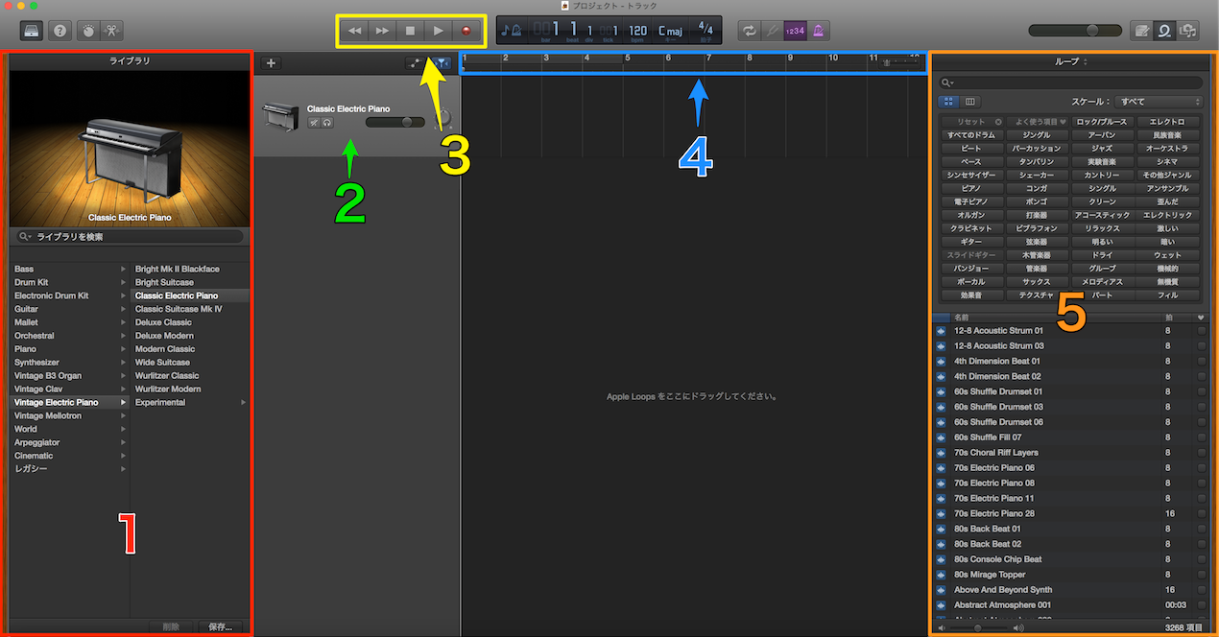Image resolution: width=1219 pixels, height=637 pixels.
Task: Open the 4/4 time signature display
Action: (x=705, y=29)
